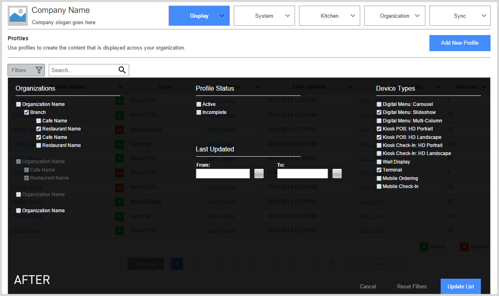Enable the Incomplete profile status filter
This screenshot has width=499, height=296.
(199, 112)
